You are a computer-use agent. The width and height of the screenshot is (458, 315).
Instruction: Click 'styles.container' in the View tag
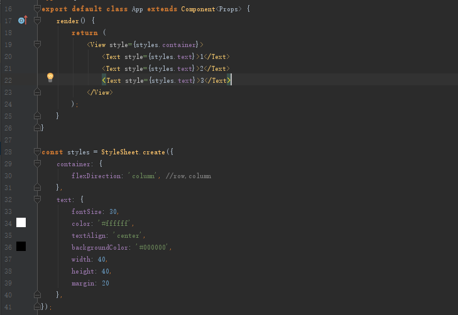pos(166,45)
